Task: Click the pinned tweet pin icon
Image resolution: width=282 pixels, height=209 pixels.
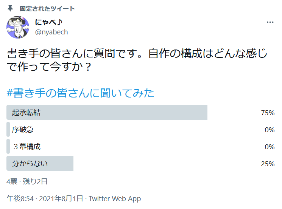Action: [x=10, y=8]
